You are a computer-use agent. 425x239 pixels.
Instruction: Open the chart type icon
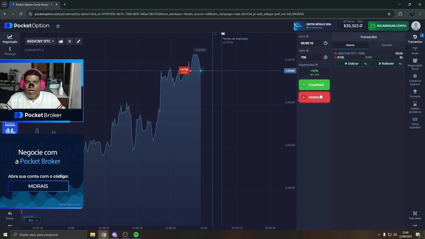(61, 41)
